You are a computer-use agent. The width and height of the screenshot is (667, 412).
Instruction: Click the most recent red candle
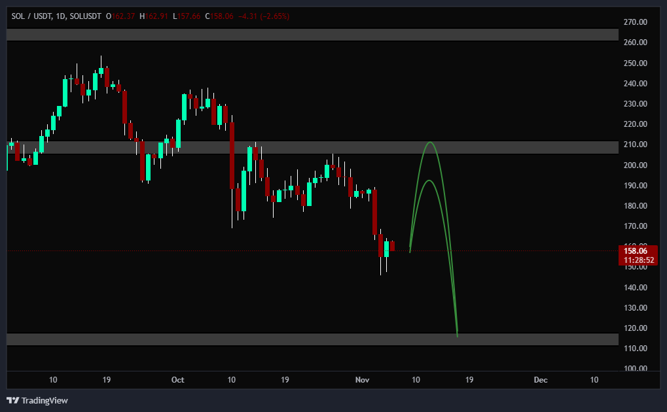click(x=393, y=246)
